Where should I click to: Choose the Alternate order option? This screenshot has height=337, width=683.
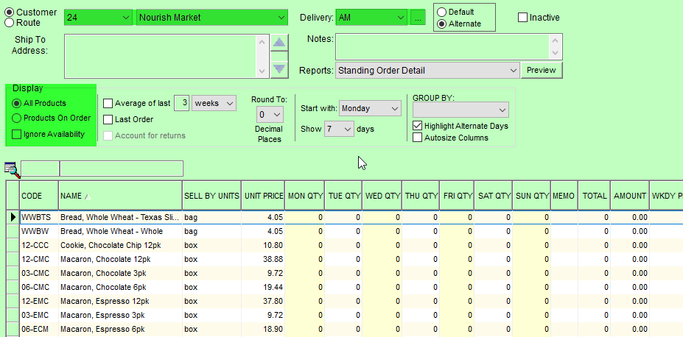click(x=441, y=24)
